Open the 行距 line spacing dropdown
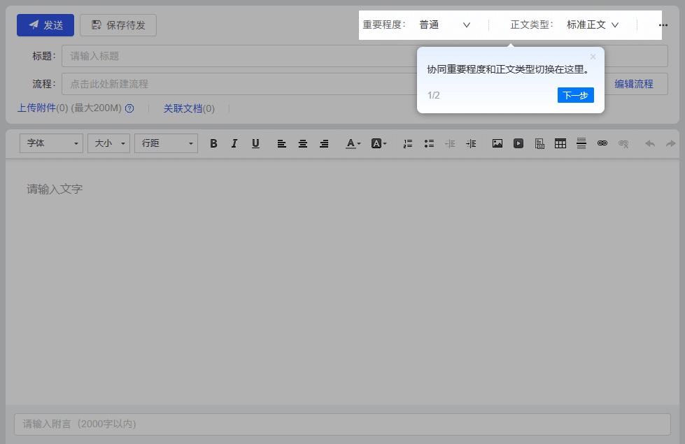Image resolution: width=685 pixels, height=444 pixels. (x=166, y=143)
